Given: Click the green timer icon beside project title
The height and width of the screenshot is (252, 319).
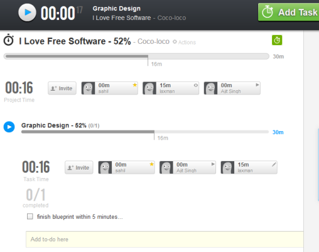Looking at the screenshot, I should pyautogui.click(x=277, y=40).
